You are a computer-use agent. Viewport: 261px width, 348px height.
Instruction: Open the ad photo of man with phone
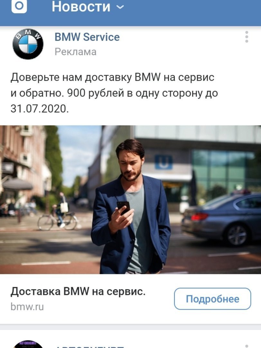tap(130, 199)
